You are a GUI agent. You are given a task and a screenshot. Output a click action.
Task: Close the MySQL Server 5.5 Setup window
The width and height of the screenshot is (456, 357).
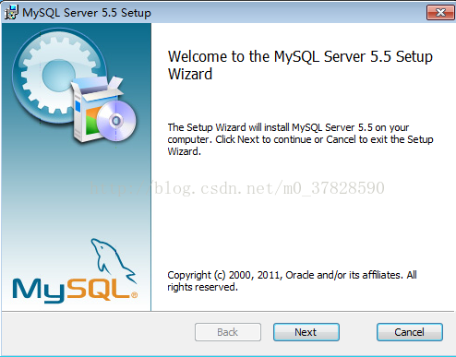tap(440, 13)
